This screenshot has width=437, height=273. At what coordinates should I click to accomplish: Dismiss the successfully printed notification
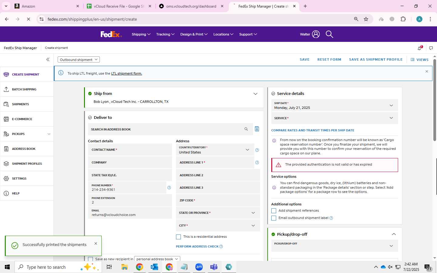[96, 243]
